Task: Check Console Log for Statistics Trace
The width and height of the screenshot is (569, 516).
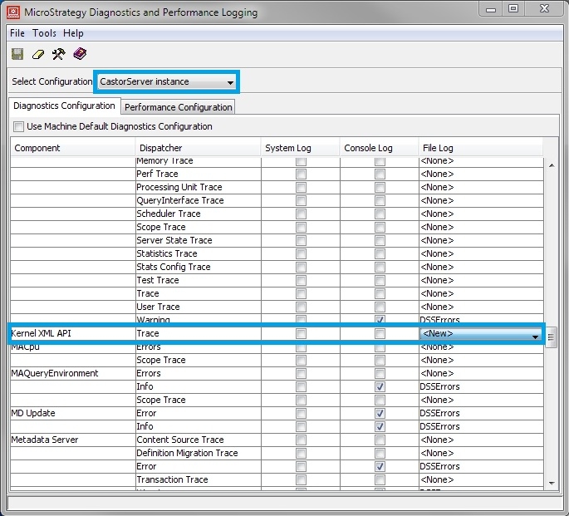Action: (x=380, y=253)
